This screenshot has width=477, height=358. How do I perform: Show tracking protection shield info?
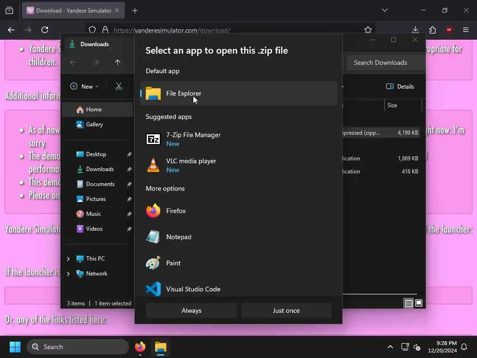pyautogui.click(x=92, y=30)
